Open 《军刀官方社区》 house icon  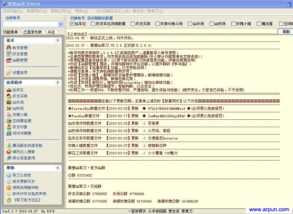[9, 200]
